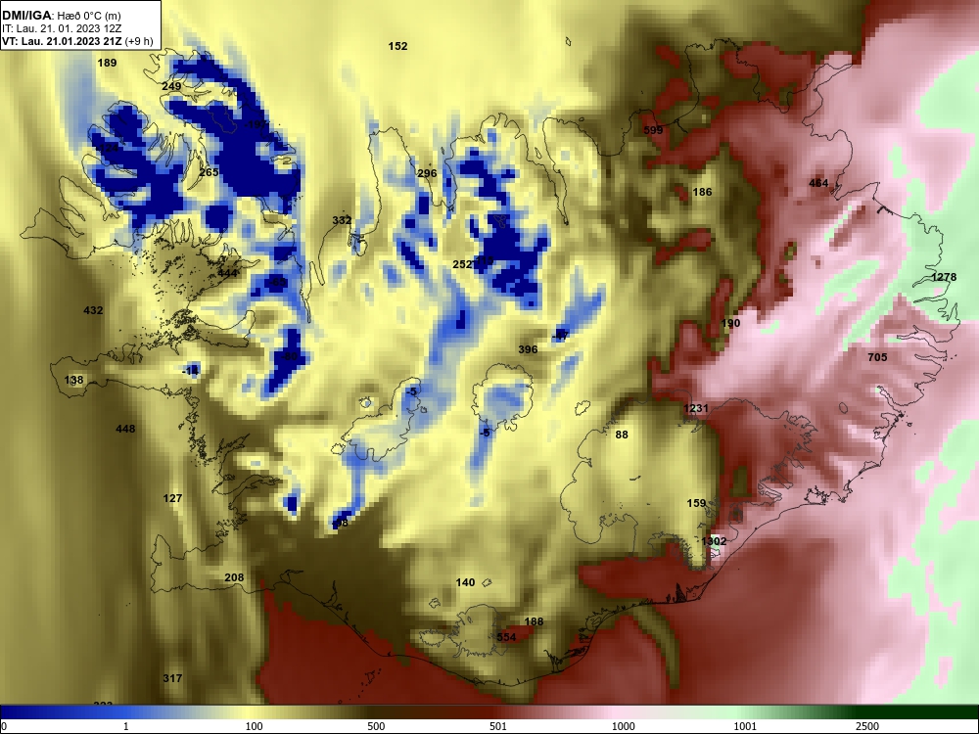The image size is (979, 734).
Task: Select the 127 map value
Action: click(172, 499)
